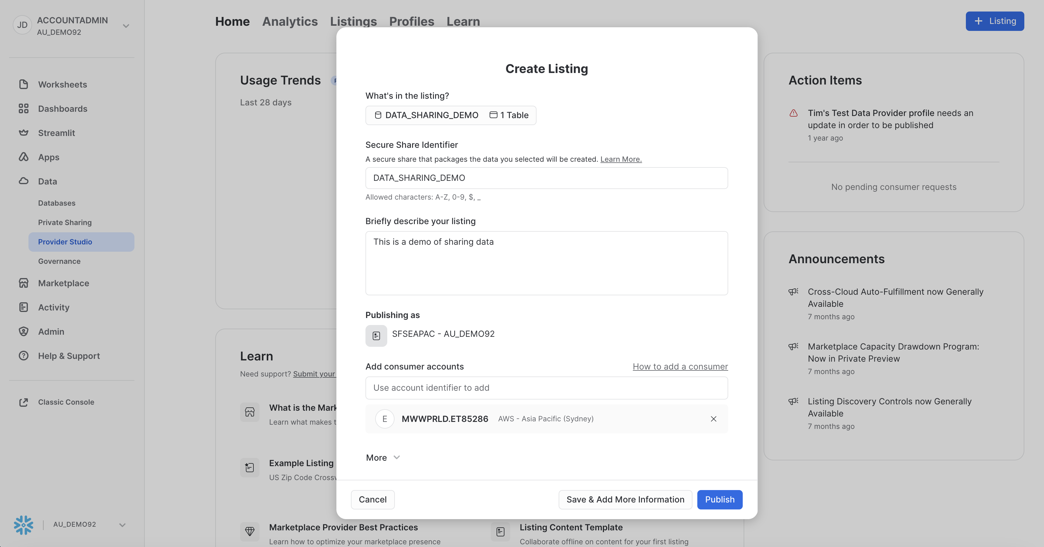The width and height of the screenshot is (1044, 547).
Task: Open the ACCOUNTADMIN role dropdown
Action: [126, 26]
